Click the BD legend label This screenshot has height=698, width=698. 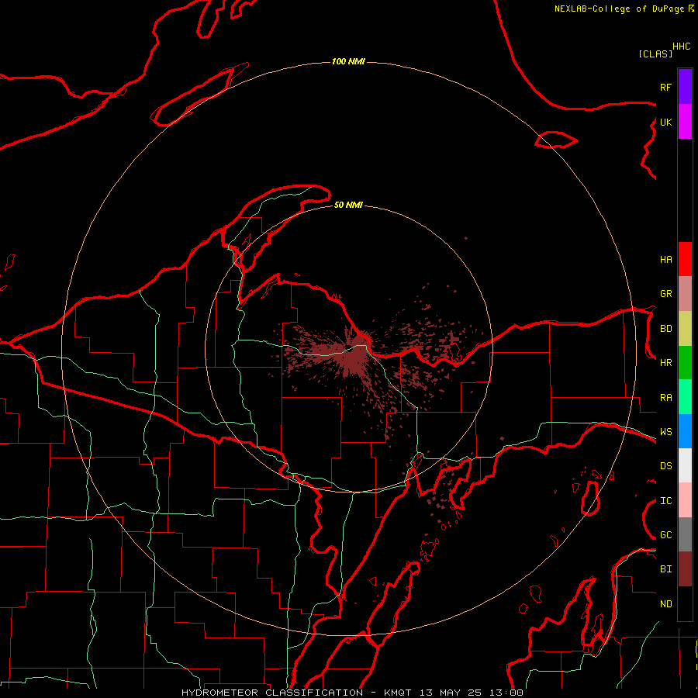[665, 329]
